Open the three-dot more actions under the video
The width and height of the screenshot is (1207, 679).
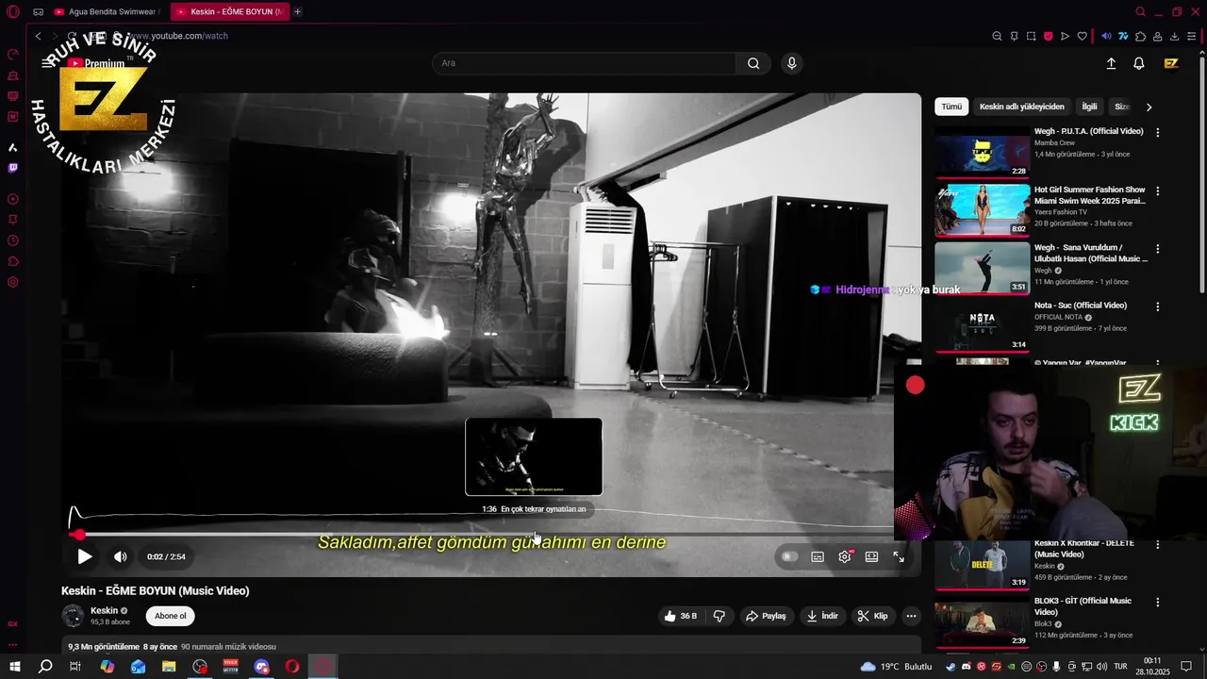coord(911,616)
